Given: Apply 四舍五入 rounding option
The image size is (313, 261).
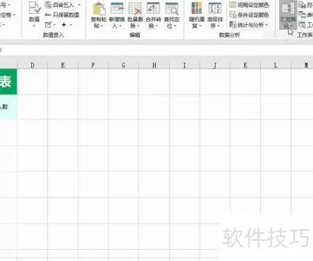Looking at the screenshot, I should click(x=59, y=5).
